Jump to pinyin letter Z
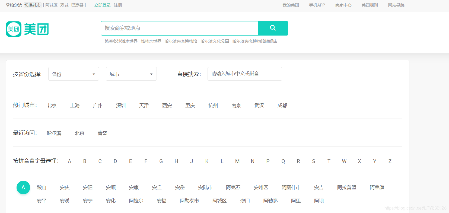The height and width of the screenshot is (213, 449). pyautogui.click(x=390, y=161)
